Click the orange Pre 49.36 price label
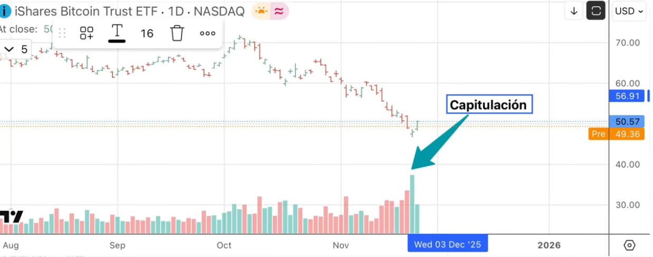 [616, 134]
